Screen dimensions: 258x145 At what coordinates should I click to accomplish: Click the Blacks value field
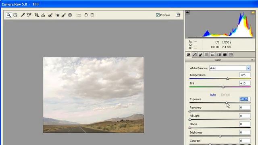point(245,124)
